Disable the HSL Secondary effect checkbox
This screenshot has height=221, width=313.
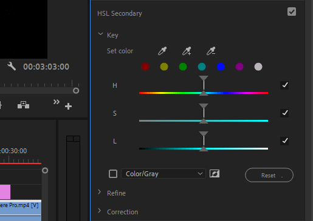(292, 12)
